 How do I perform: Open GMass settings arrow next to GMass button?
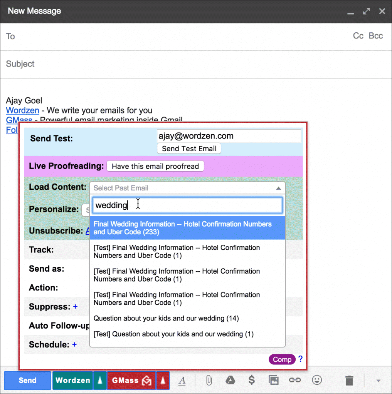[163, 381]
